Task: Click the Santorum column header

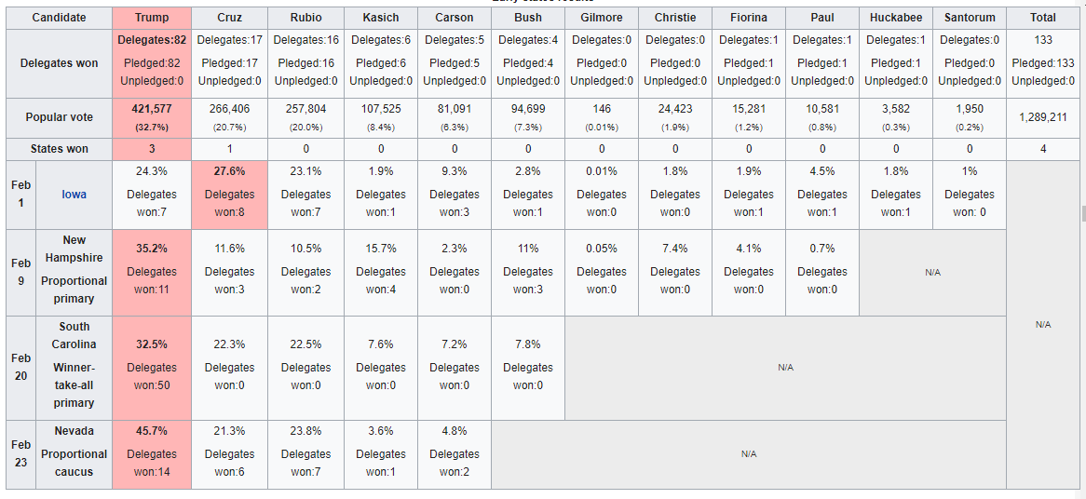Action: [x=969, y=18]
